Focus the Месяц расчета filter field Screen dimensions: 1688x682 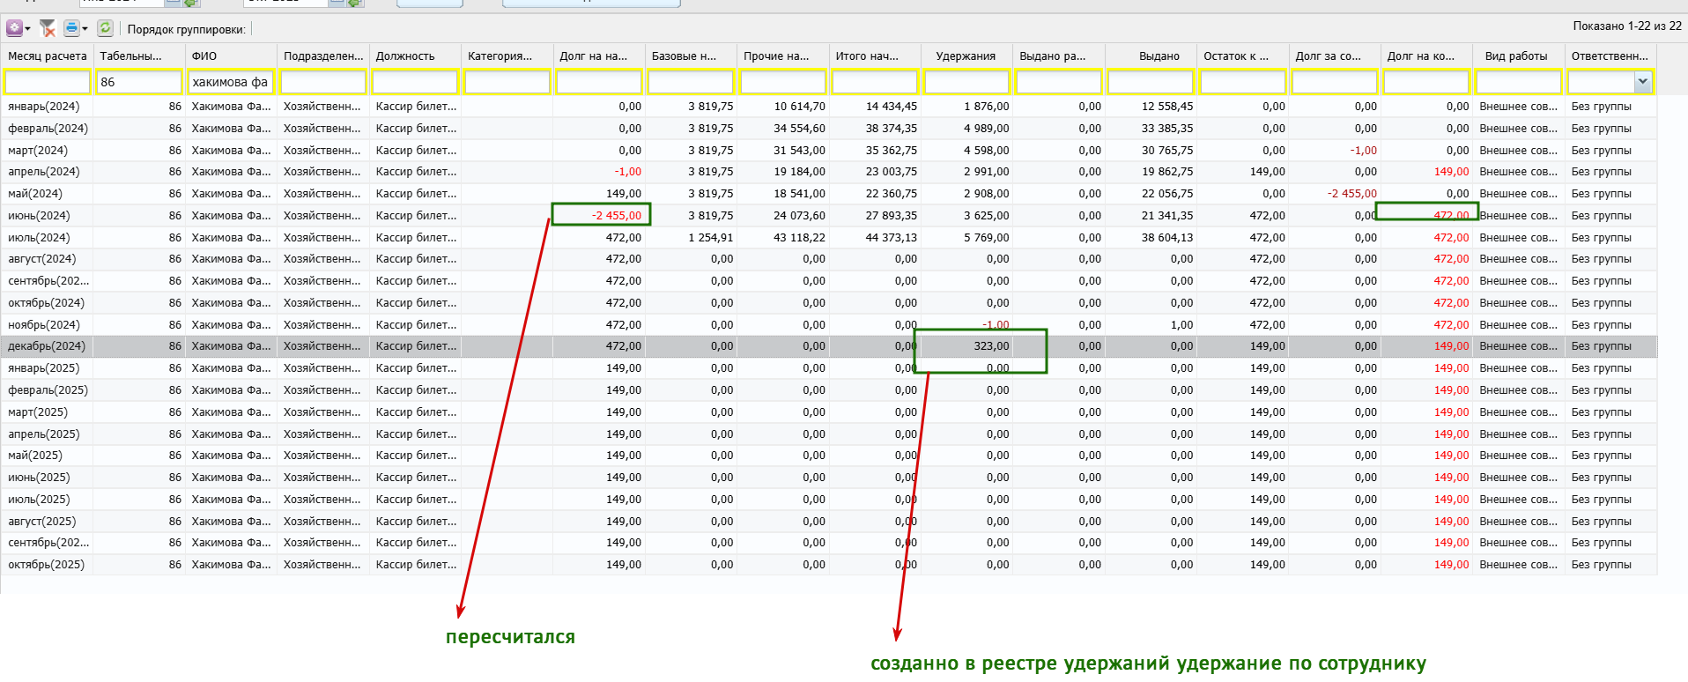point(48,82)
